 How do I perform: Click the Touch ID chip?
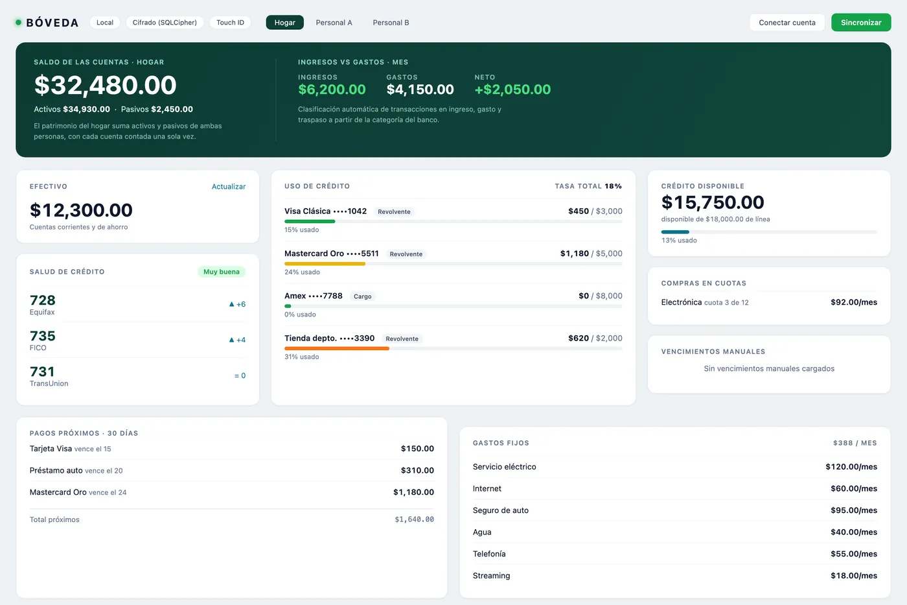pyautogui.click(x=230, y=23)
